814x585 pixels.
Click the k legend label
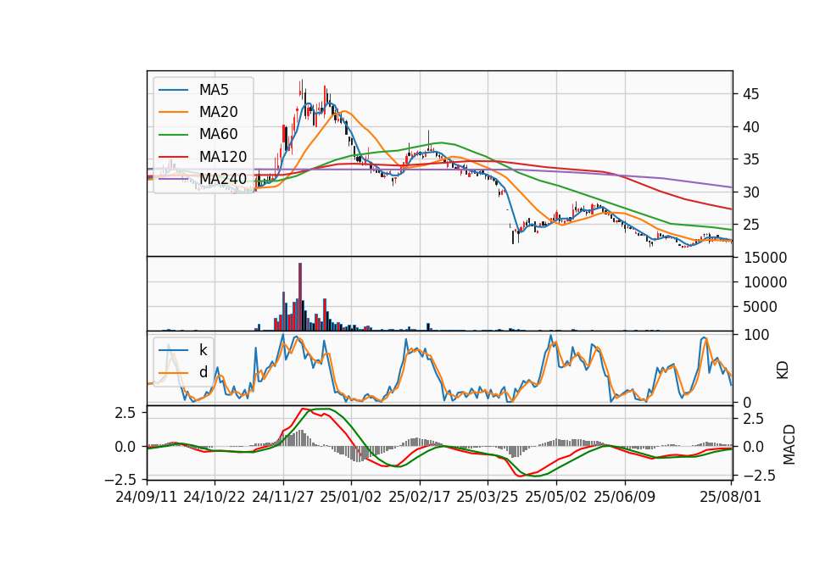(x=203, y=350)
